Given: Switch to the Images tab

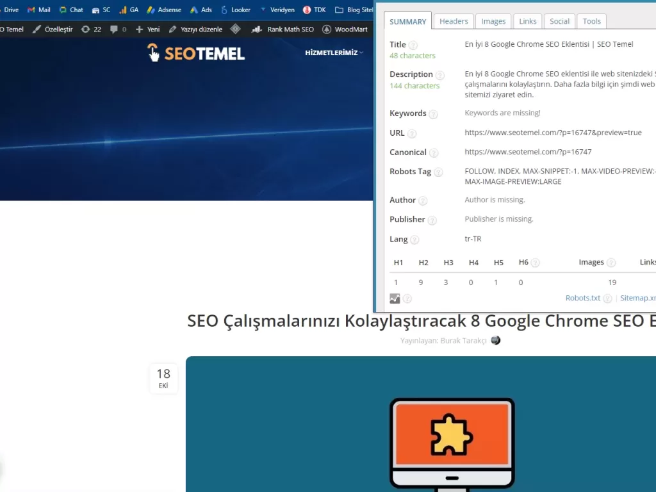Looking at the screenshot, I should [x=493, y=21].
